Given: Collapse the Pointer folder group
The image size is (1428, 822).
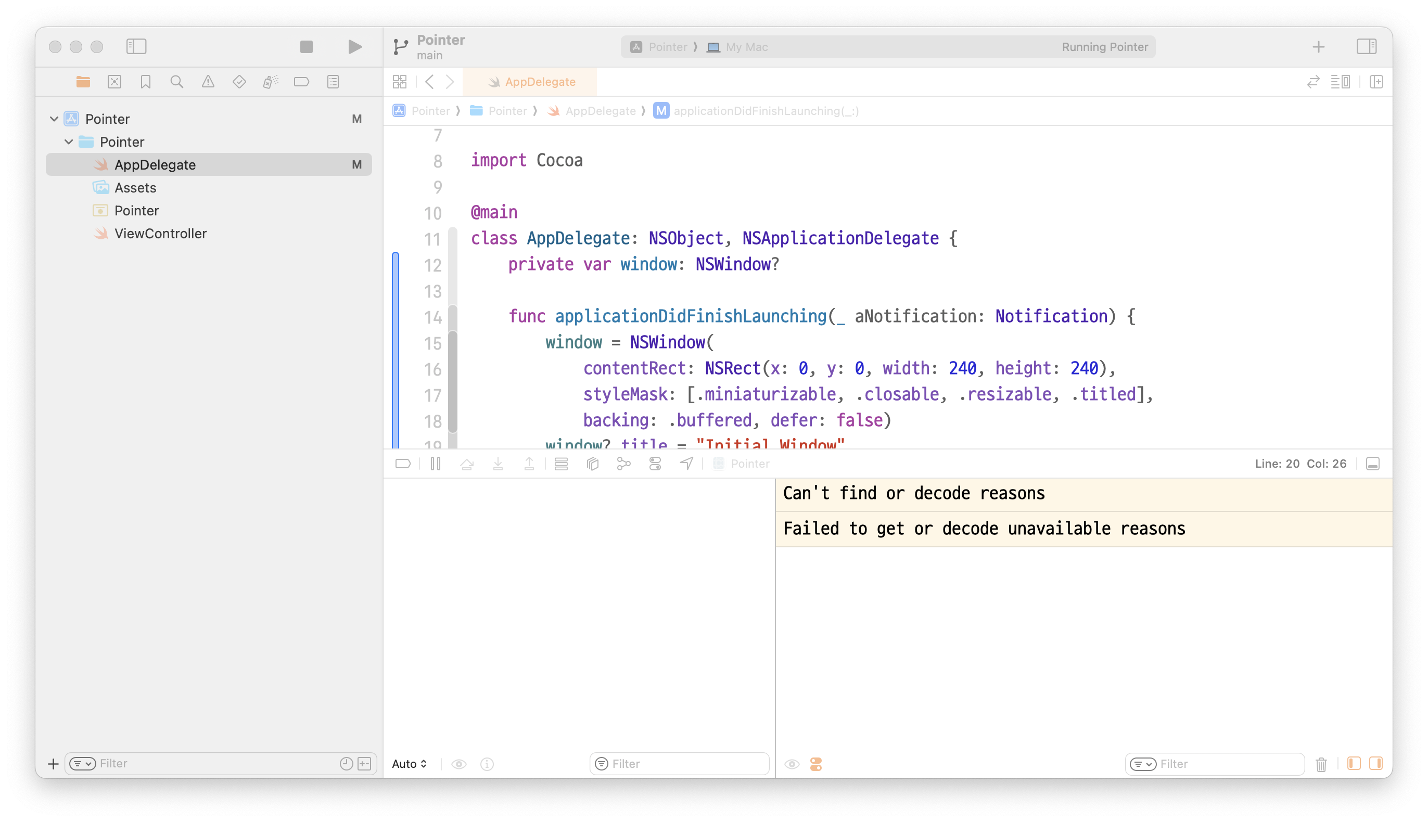Looking at the screenshot, I should (x=69, y=142).
